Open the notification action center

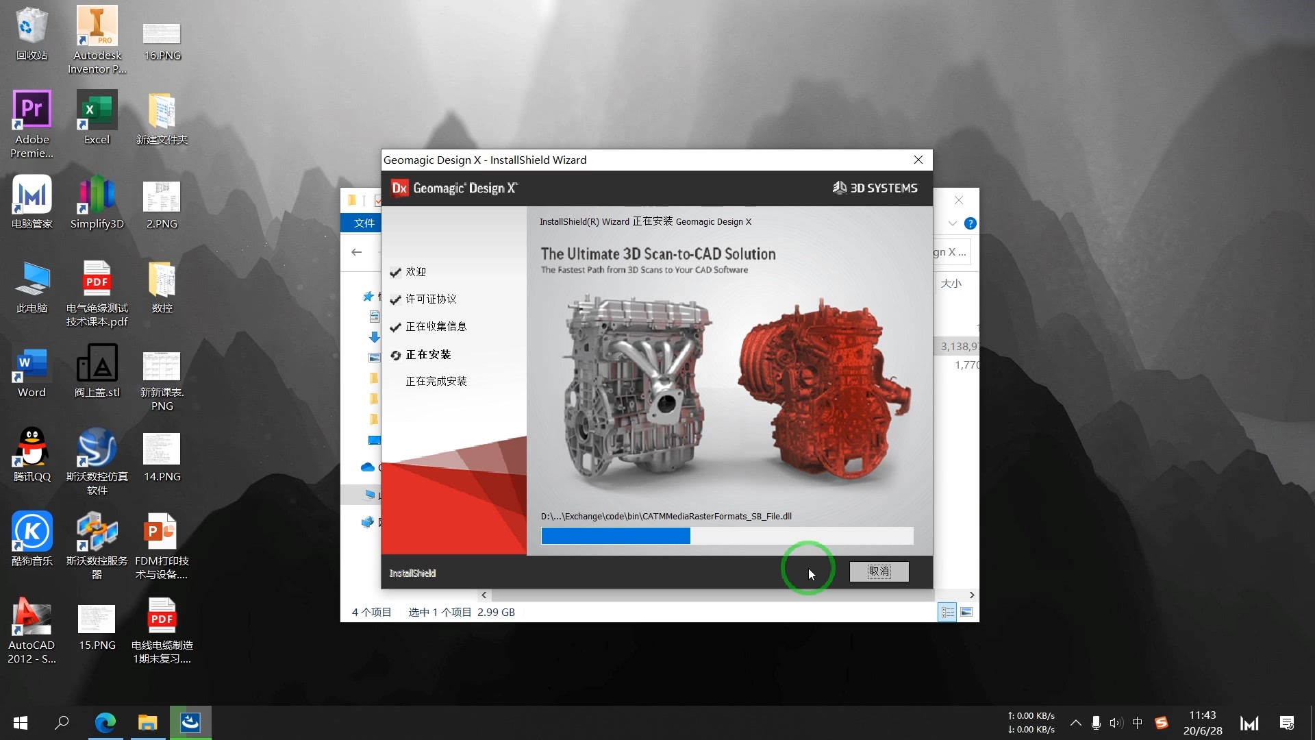[1286, 723]
